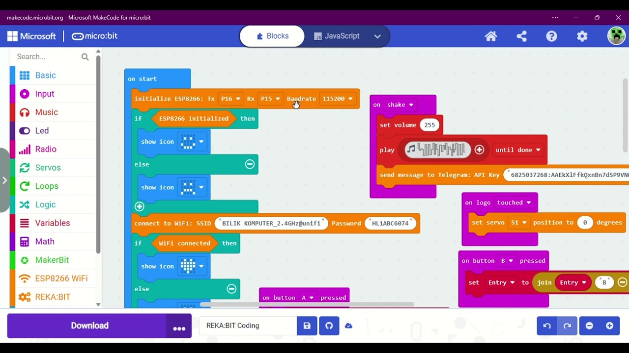Screen dimensions: 629x353
Task: Switch to Blocks editor
Action: [x=273, y=36]
